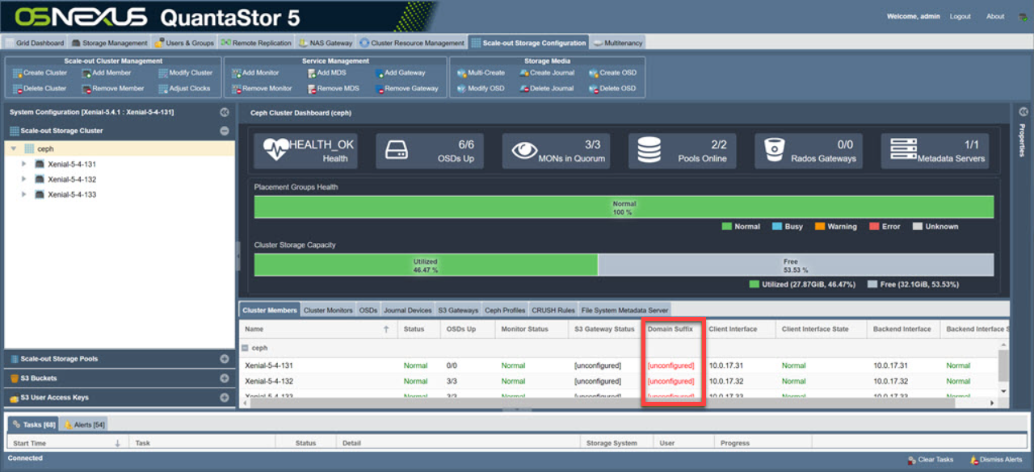Click the Delete OSD icon
1034x472 pixels.
593,89
